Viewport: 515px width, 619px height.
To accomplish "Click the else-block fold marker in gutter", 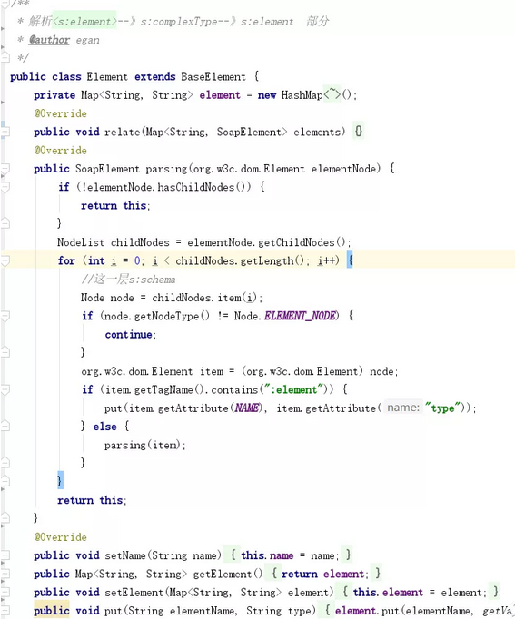I will pos(5,427).
